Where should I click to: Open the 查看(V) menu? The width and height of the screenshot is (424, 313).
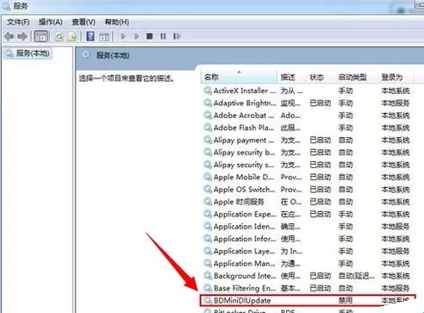pos(84,22)
